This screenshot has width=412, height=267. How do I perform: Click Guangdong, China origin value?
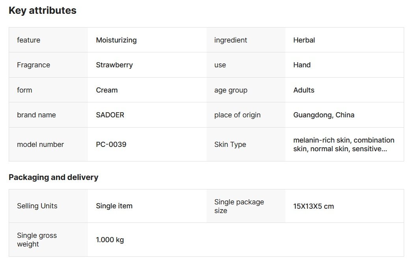pos(324,115)
